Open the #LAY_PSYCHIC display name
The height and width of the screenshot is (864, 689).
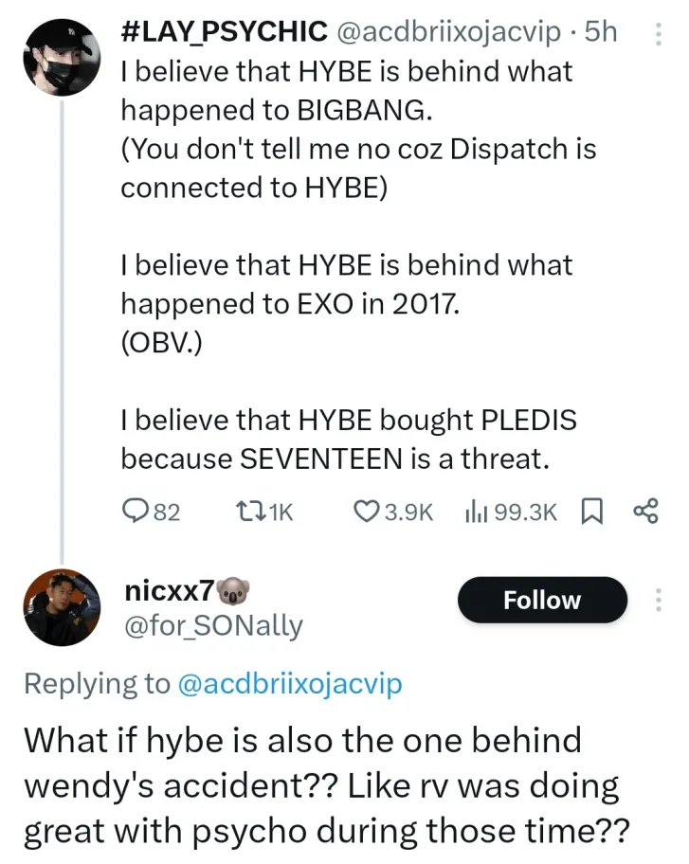click(221, 32)
